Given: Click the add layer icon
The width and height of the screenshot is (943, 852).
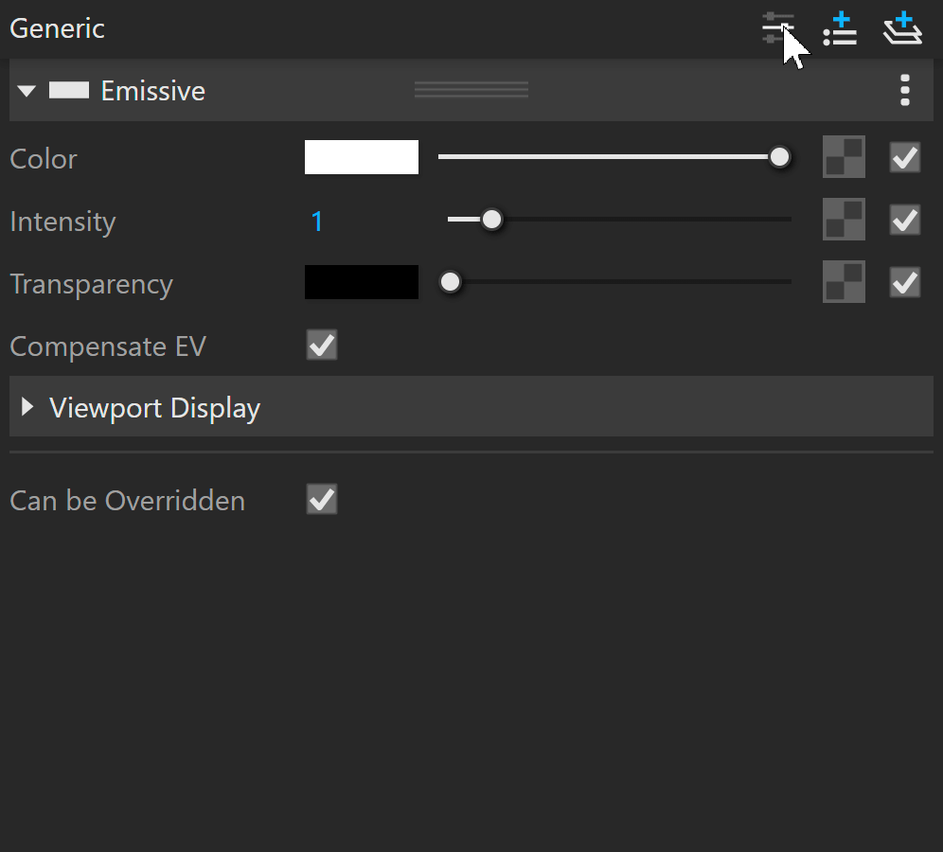Looking at the screenshot, I should point(902,28).
